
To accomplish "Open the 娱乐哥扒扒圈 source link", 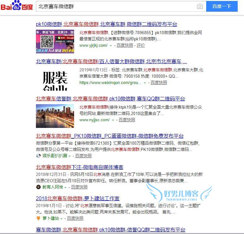I will (55, 156).
